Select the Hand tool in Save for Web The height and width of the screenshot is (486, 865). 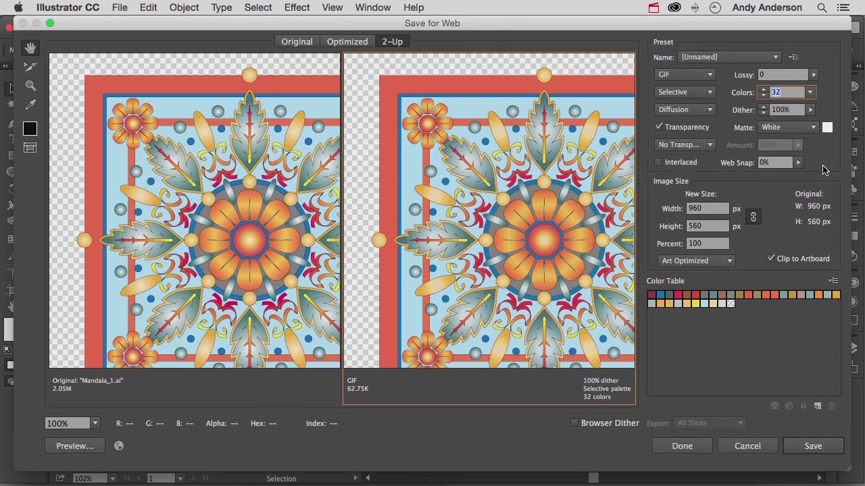click(30, 48)
